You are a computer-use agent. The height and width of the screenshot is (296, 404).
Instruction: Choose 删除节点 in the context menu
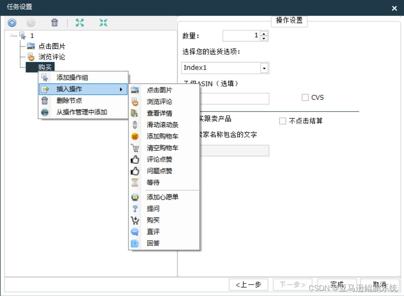[83, 101]
